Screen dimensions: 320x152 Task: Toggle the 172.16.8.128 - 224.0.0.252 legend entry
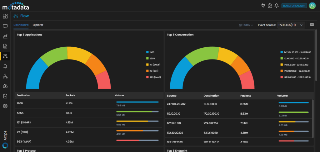[296, 65]
